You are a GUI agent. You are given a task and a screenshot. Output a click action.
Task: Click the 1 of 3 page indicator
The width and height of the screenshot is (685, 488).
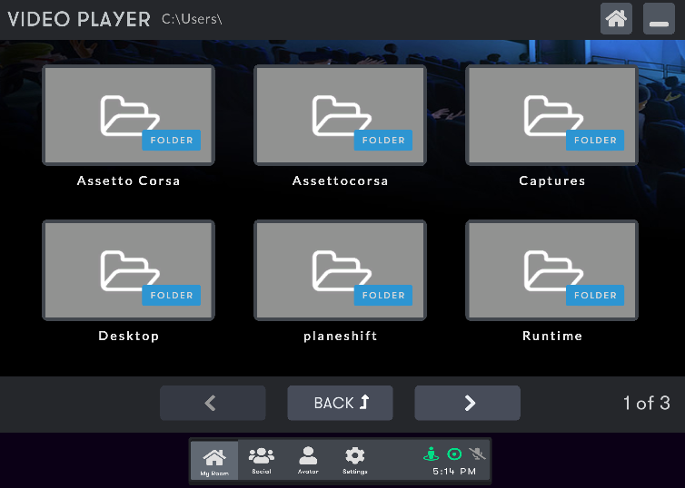point(647,403)
